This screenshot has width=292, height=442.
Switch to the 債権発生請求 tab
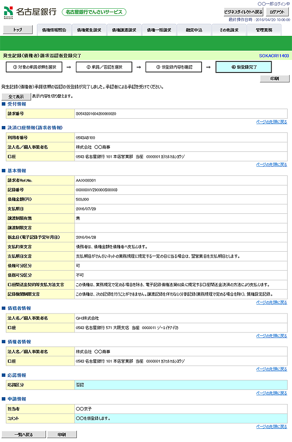[89, 30]
